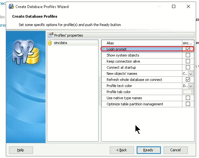Open New objects' names dropdown
The width and height of the screenshot is (199, 158).
pos(191,74)
